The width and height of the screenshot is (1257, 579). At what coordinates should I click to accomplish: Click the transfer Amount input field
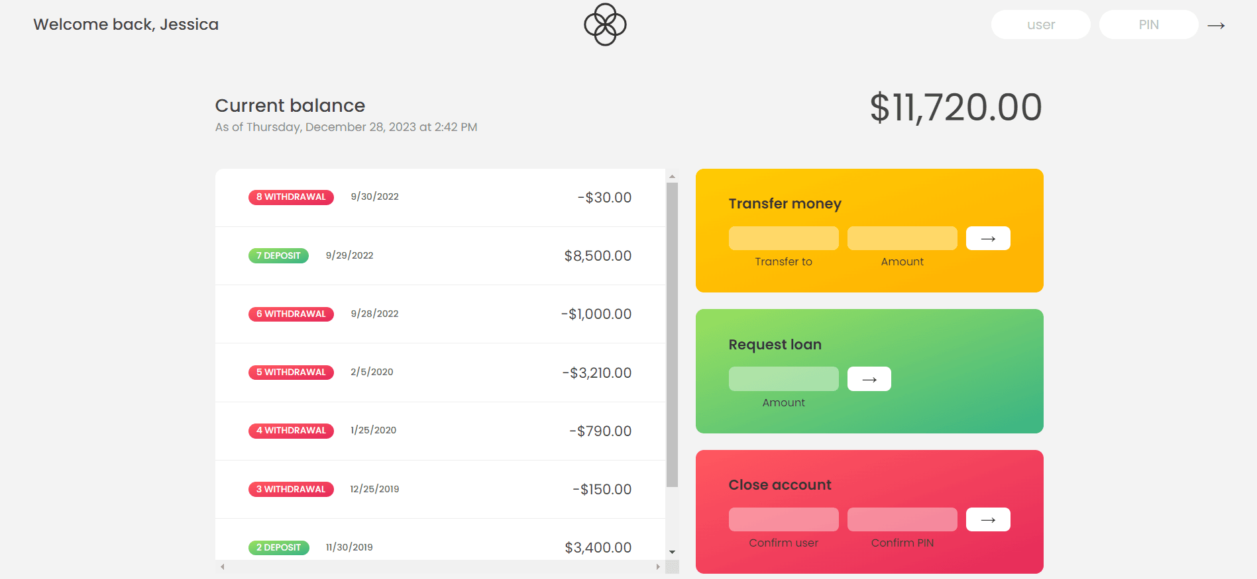902,238
